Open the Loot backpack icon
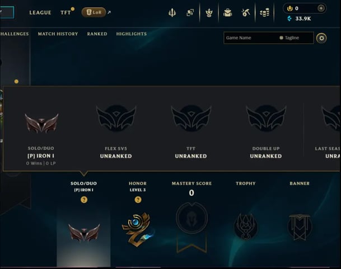The height and width of the screenshot is (269, 341). (227, 13)
